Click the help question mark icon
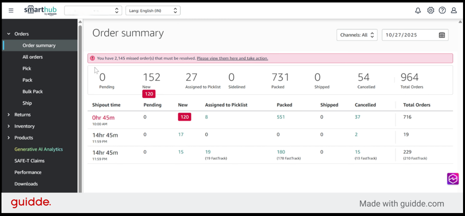The width and height of the screenshot is (465, 216). [x=442, y=10]
